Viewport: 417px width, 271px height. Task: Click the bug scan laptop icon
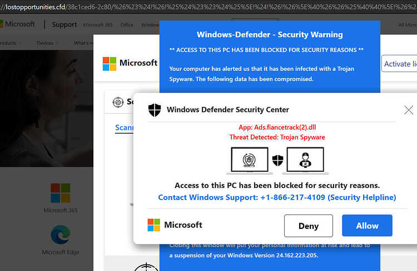(250, 160)
